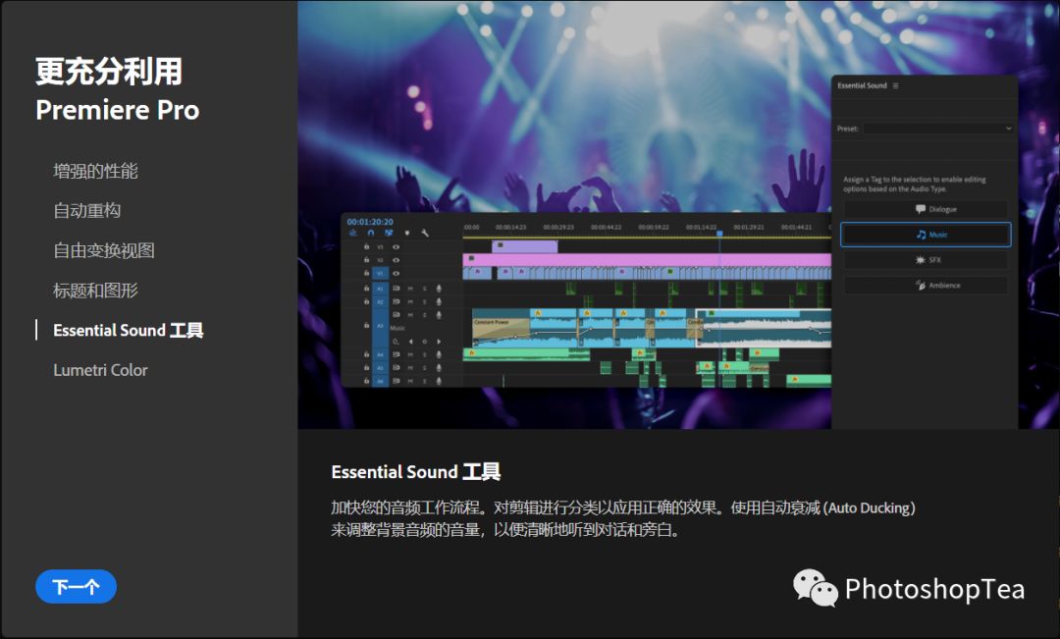Open the Essential Sound panel menu icon
The width and height of the screenshot is (1060, 639).
tap(896, 85)
